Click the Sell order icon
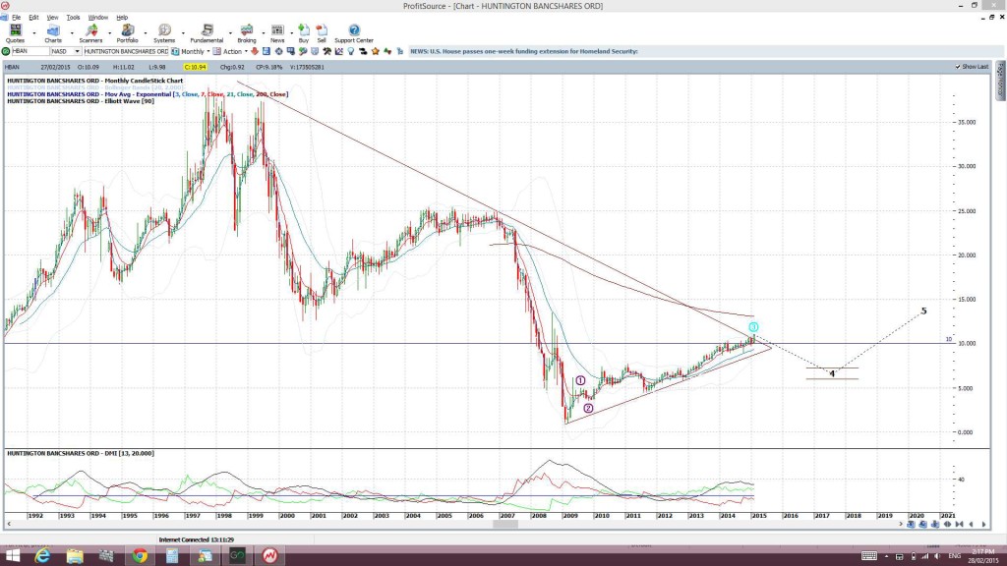1007x566 pixels. coord(322,33)
